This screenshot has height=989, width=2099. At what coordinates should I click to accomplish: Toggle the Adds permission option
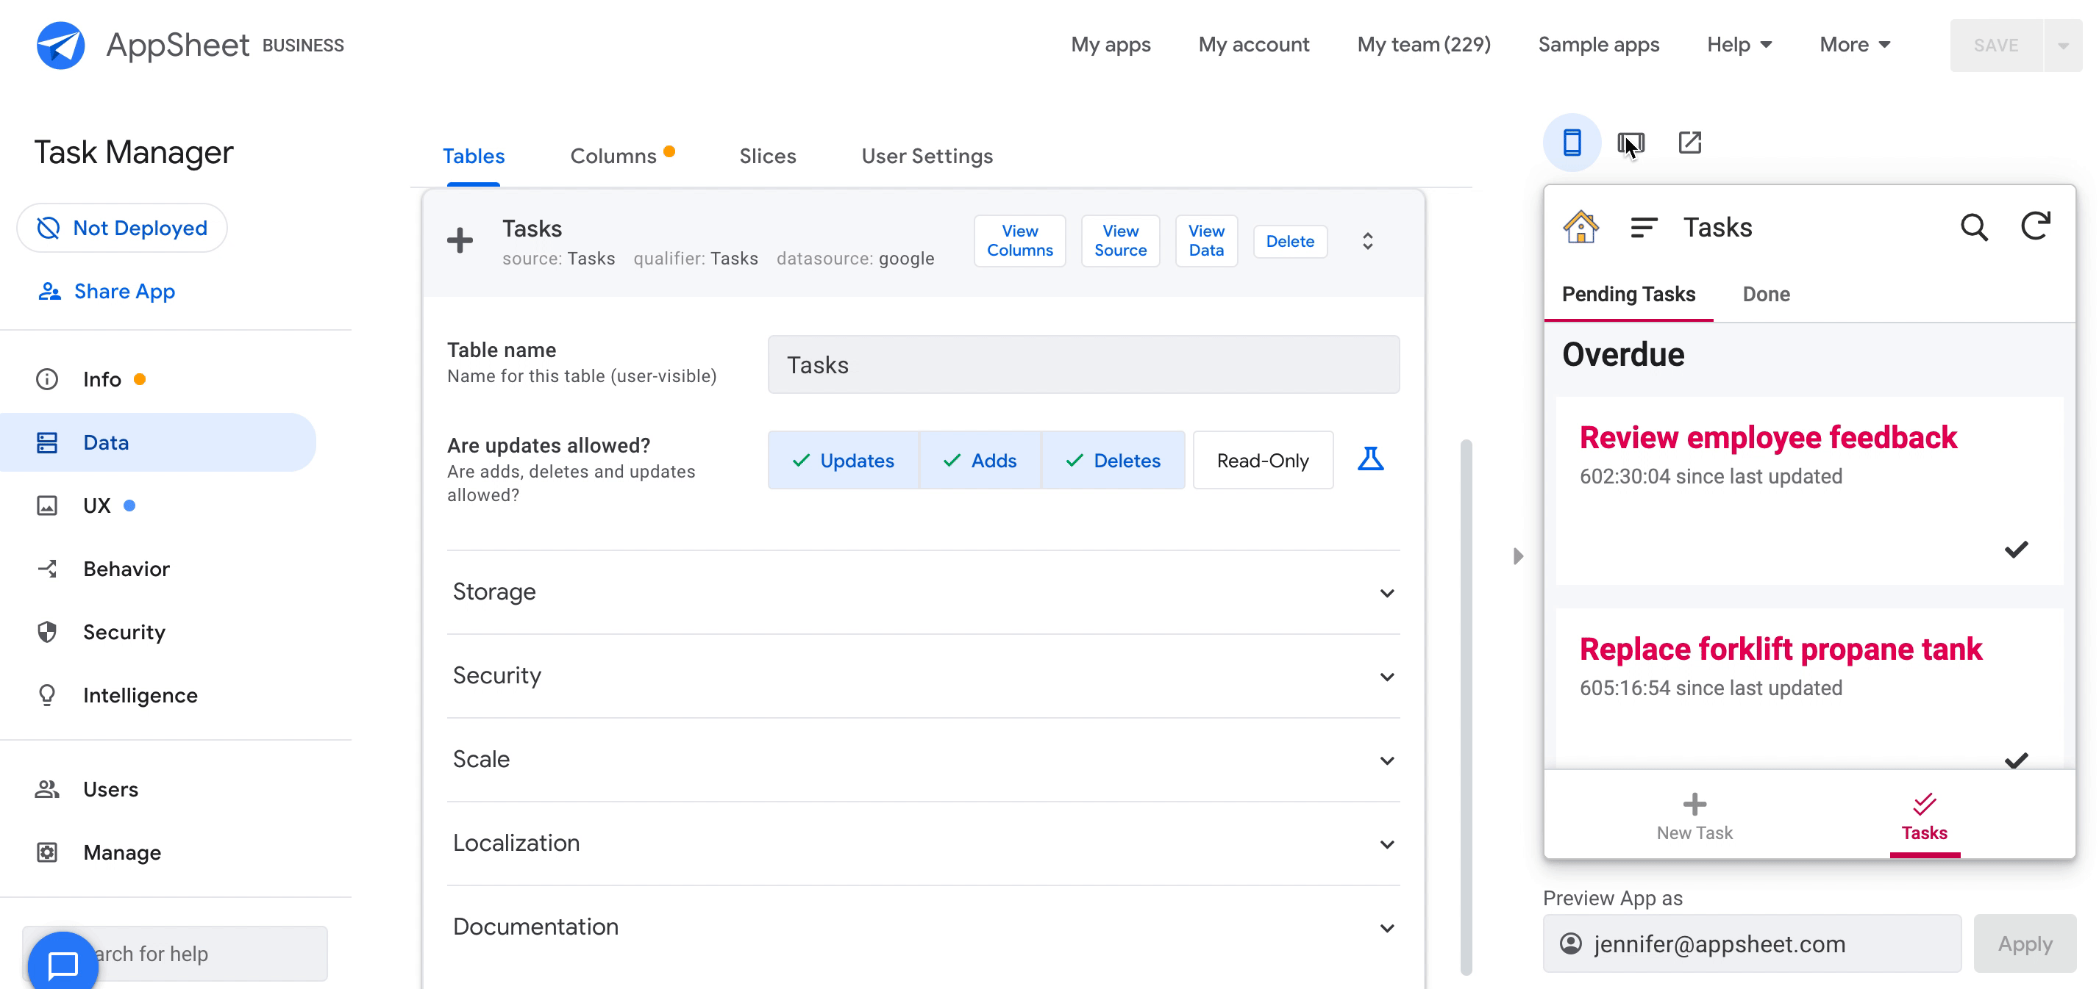coord(980,461)
